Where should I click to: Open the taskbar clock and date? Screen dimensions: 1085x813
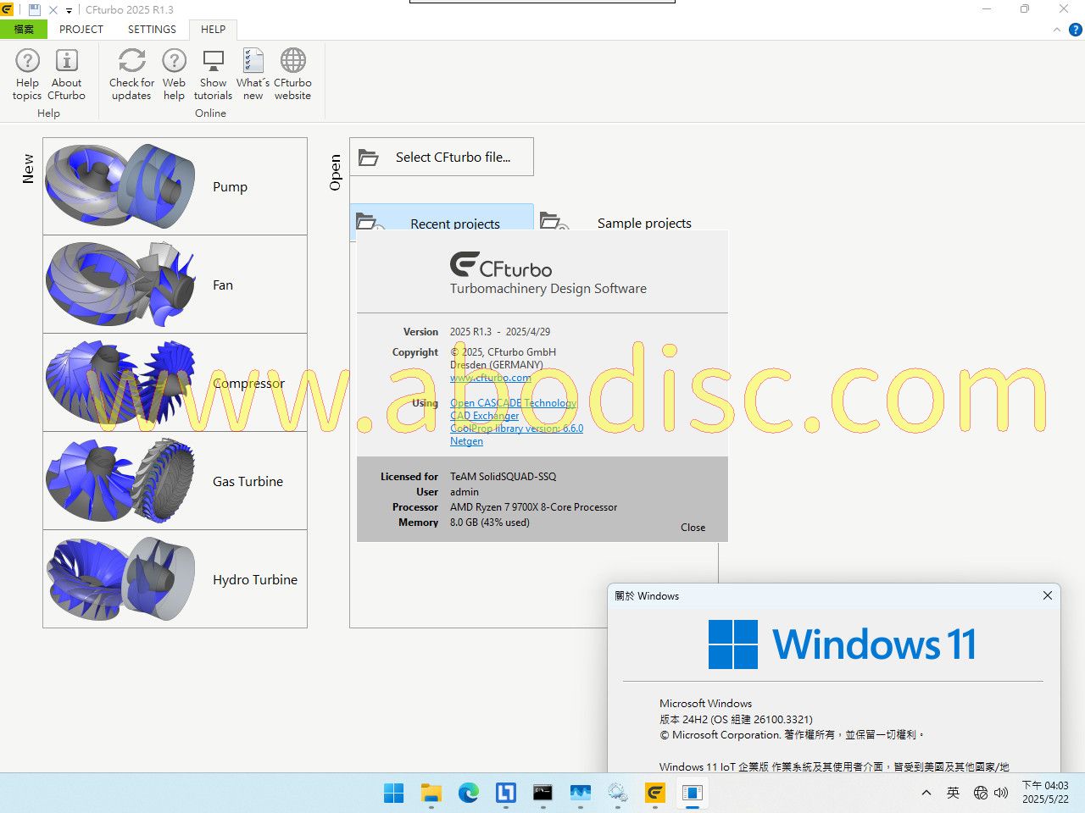tap(1045, 793)
